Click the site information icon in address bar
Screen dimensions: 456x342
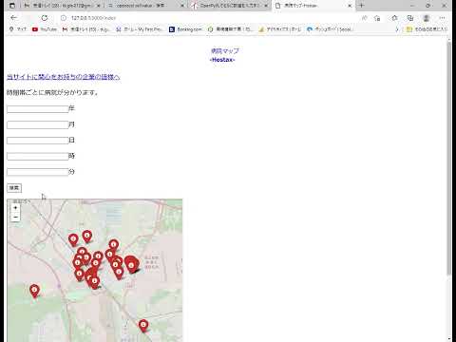pyautogui.click(x=64, y=18)
